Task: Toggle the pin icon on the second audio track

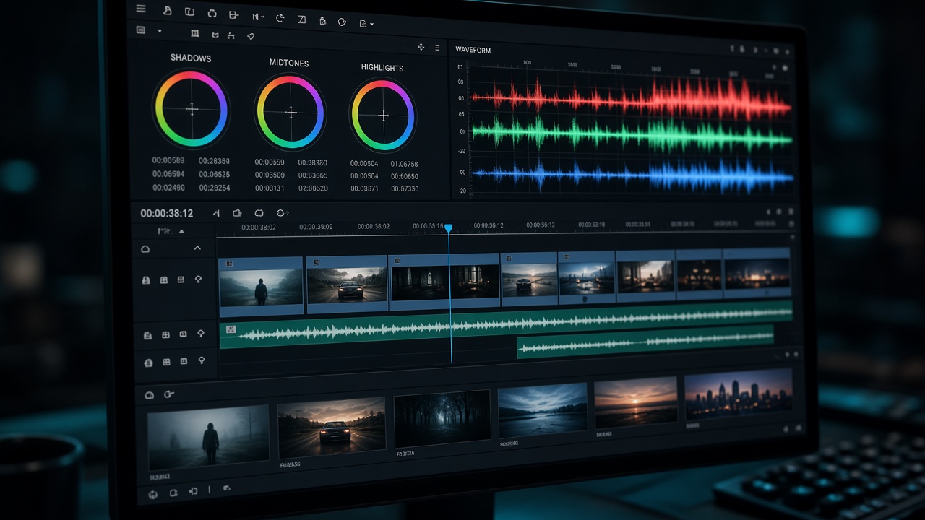Action: click(x=202, y=360)
